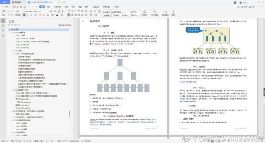Toggle Bold formatting button
This screenshot has height=143, width=265.
click(24, 15)
